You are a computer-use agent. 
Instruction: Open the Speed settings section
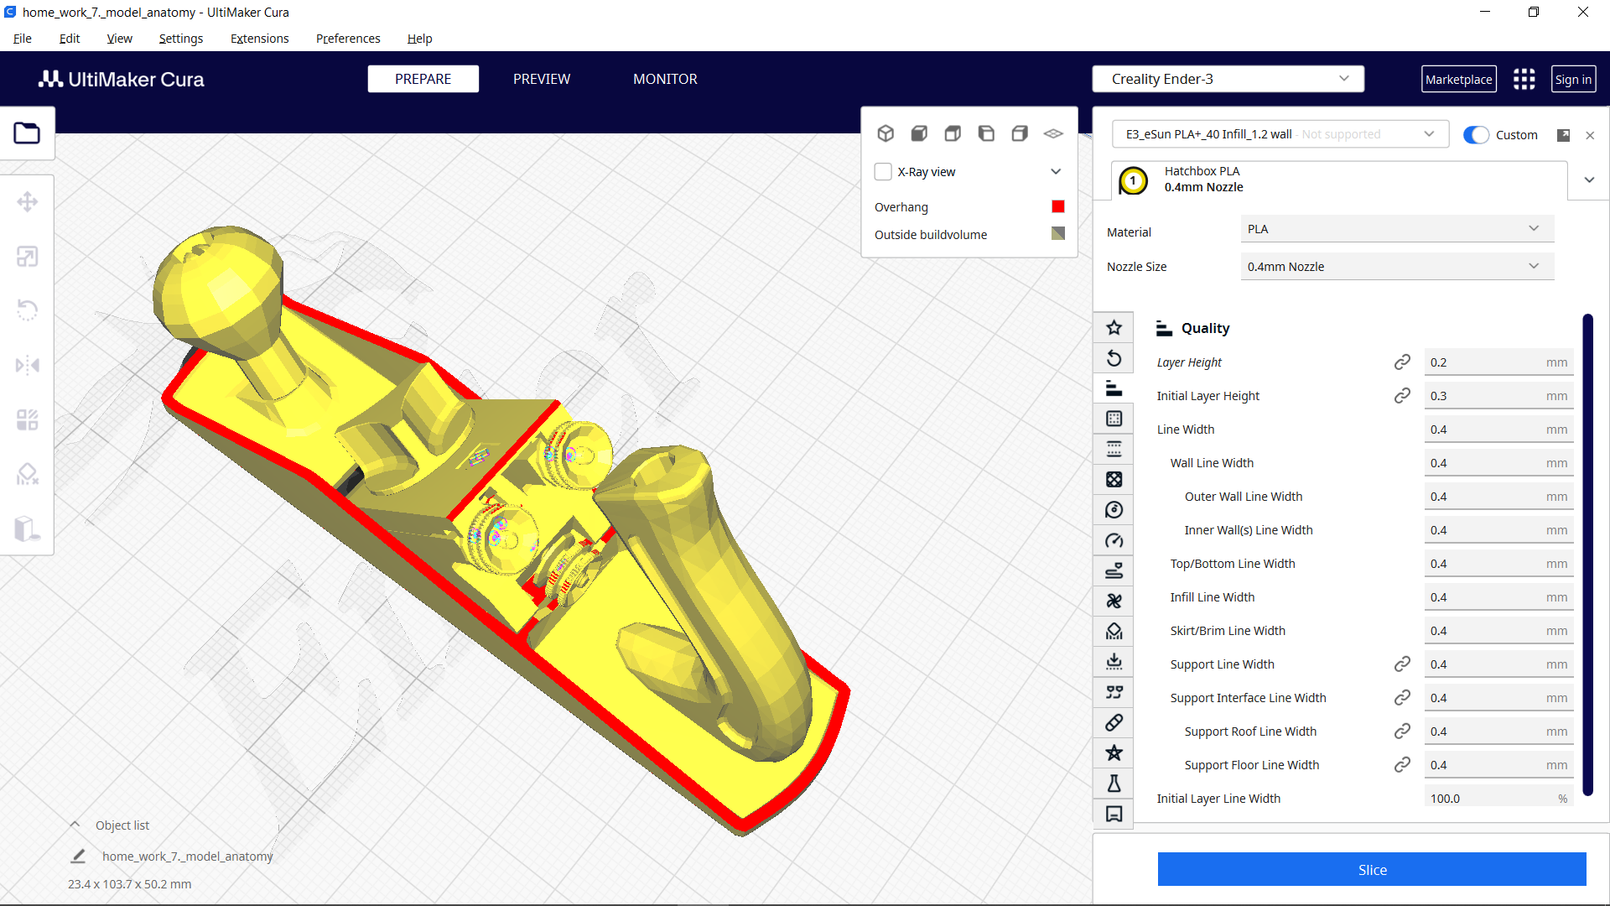(x=1114, y=540)
